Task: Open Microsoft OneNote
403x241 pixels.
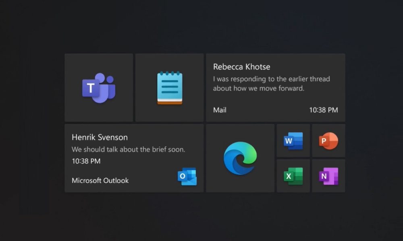Action: click(x=328, y=176)
